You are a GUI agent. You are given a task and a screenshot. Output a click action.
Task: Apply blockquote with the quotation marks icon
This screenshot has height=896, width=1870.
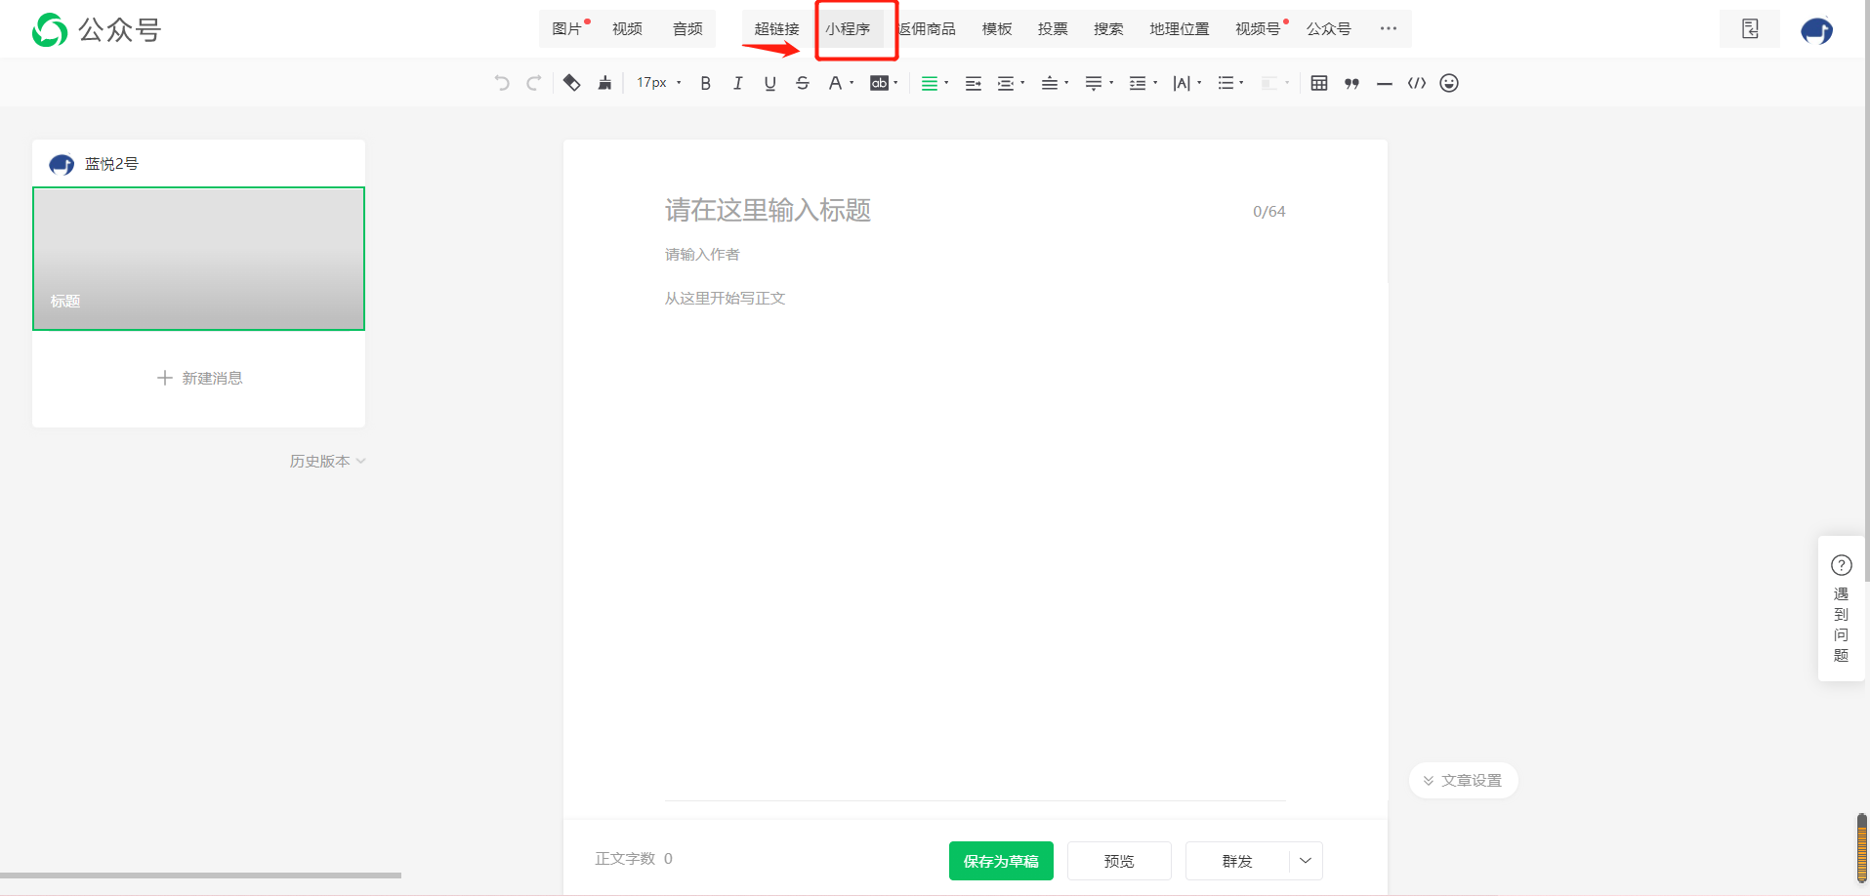click(1352, 83)
